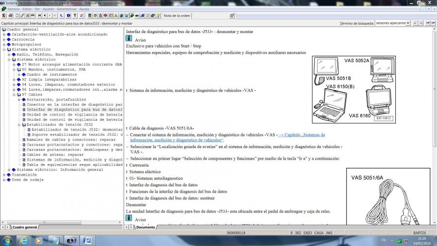Open Cables de antena: reparar
Image resolution: width=437 pixels, height=246 pixels.
[55, 155]
